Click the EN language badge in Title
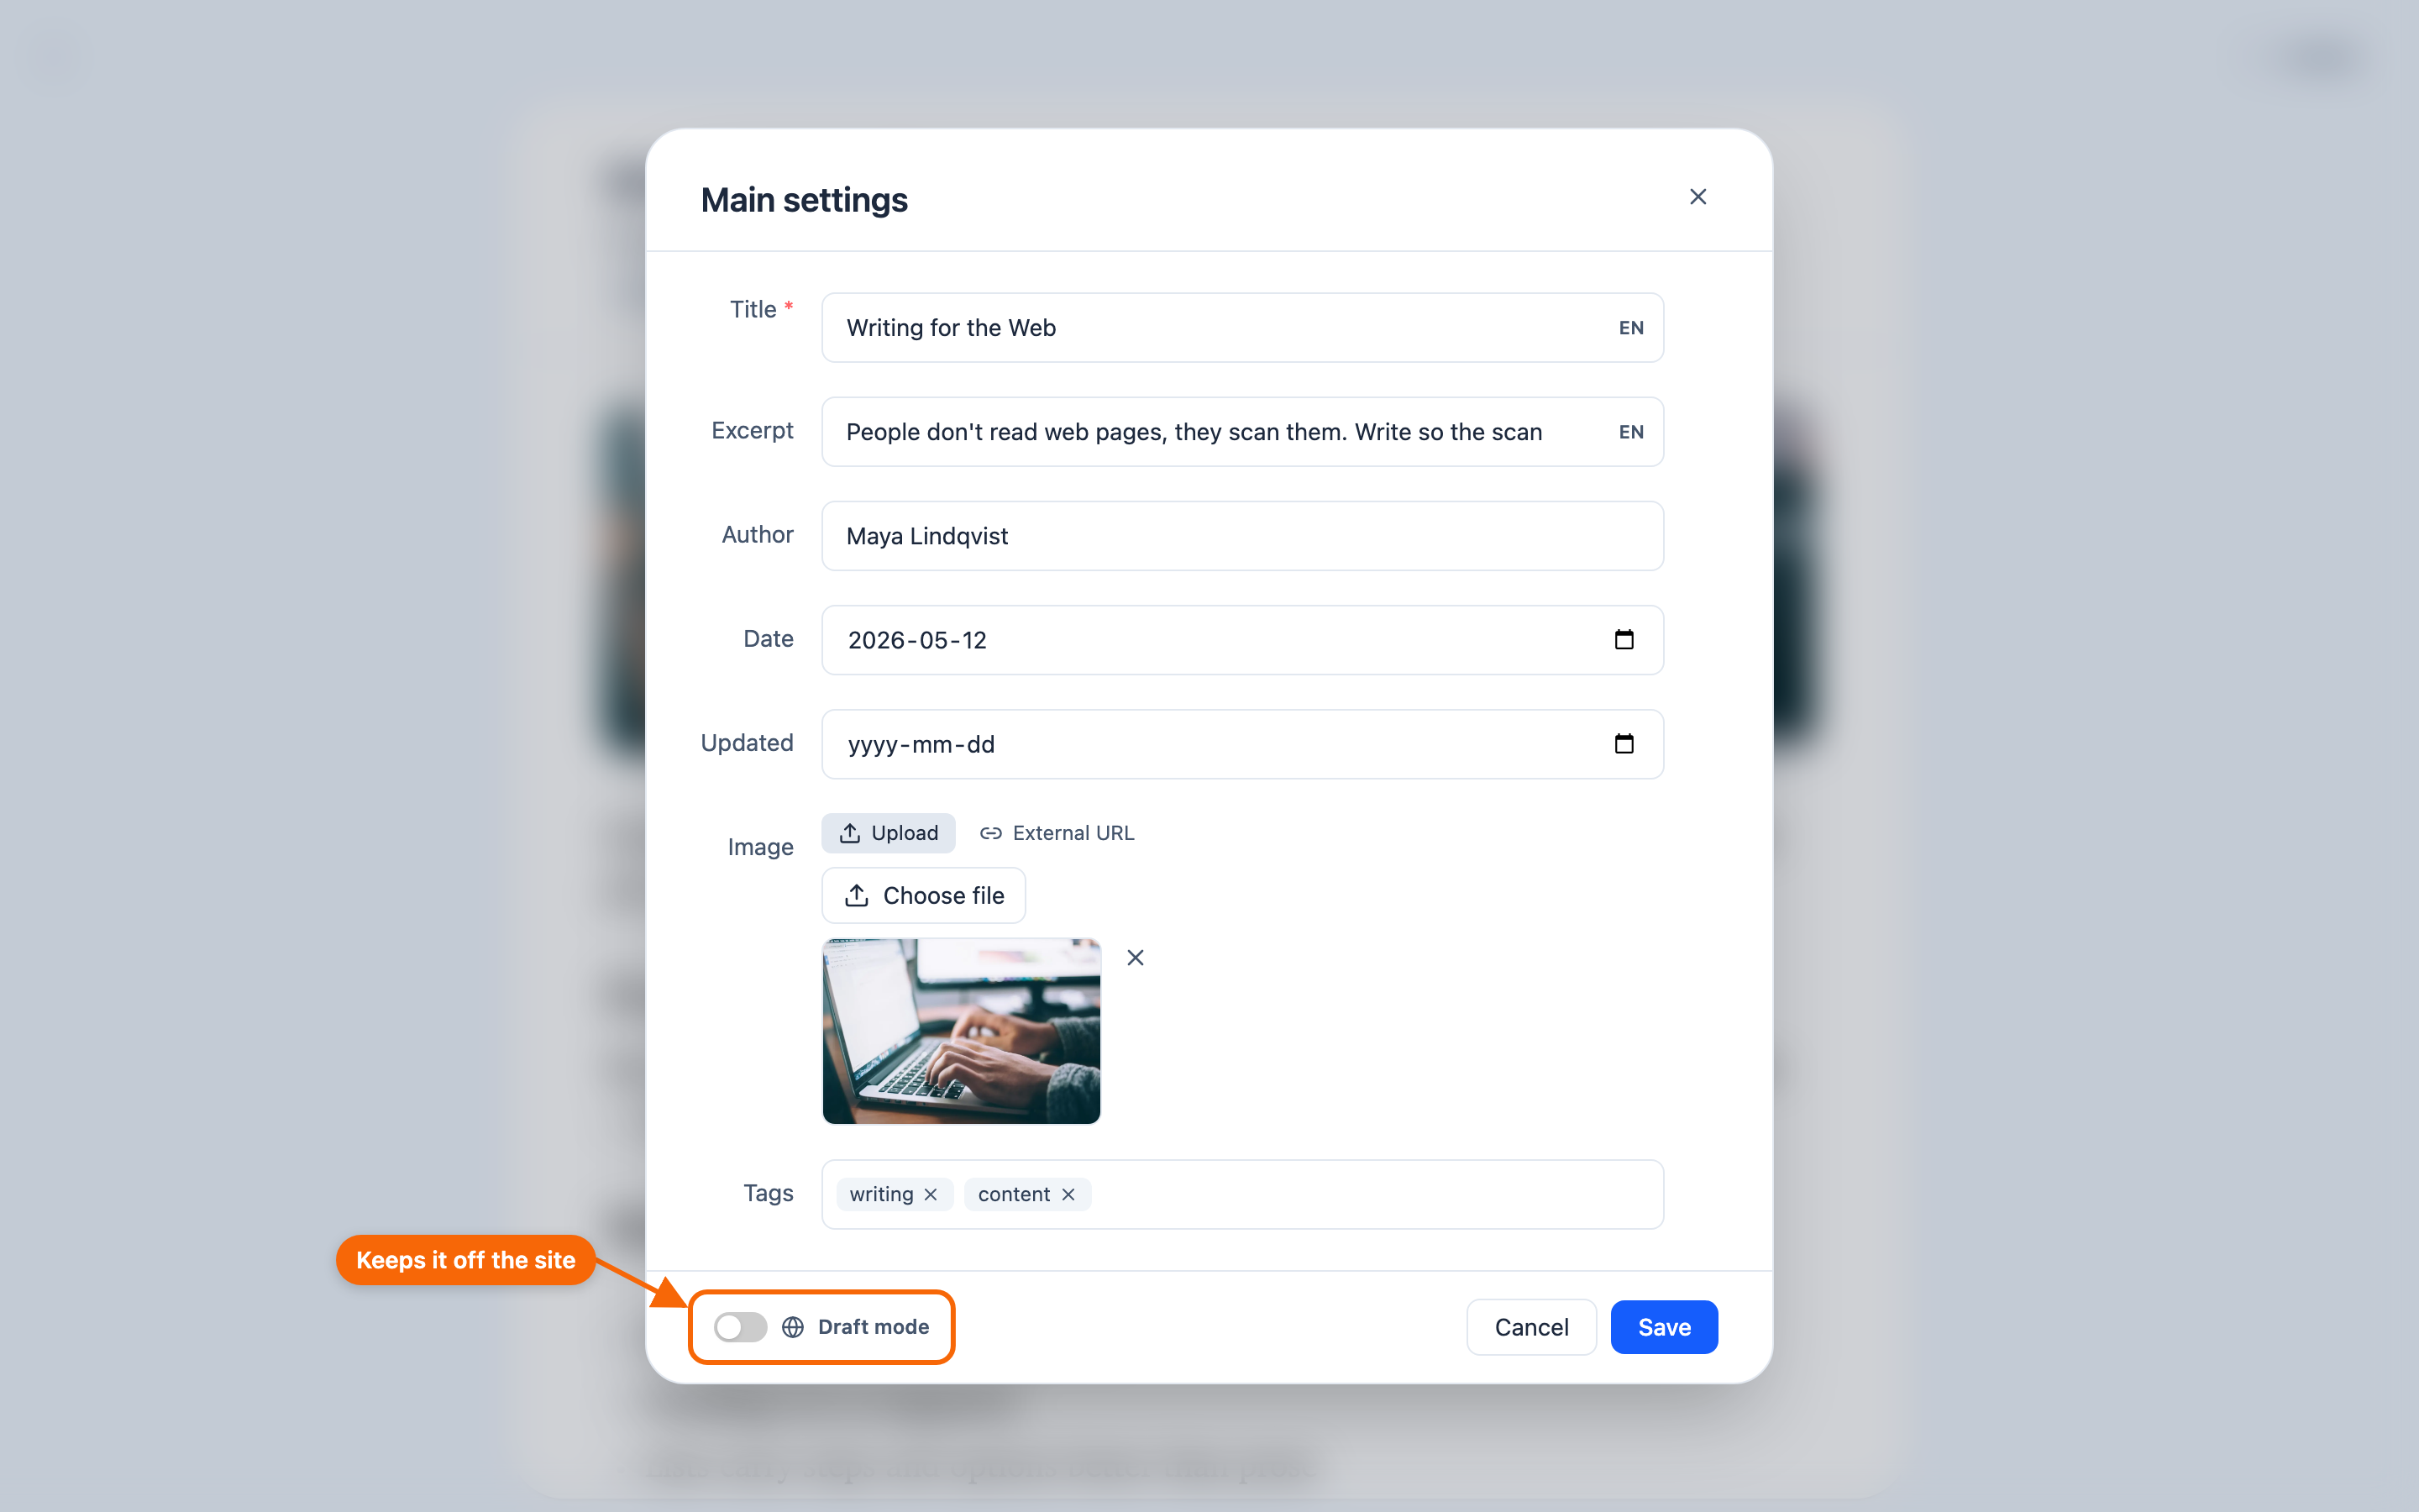This screenshot has height=1512, width=2419. (1630, 328)
